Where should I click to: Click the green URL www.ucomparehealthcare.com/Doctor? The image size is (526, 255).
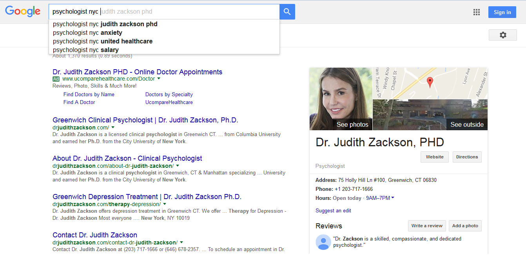coord(109,79)
